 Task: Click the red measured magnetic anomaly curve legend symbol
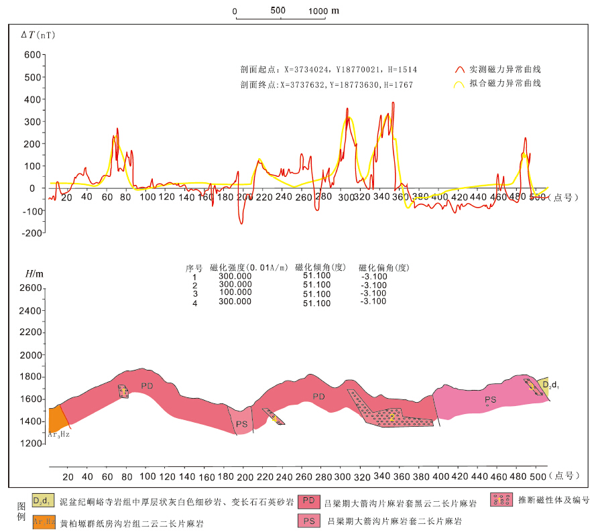459,70
